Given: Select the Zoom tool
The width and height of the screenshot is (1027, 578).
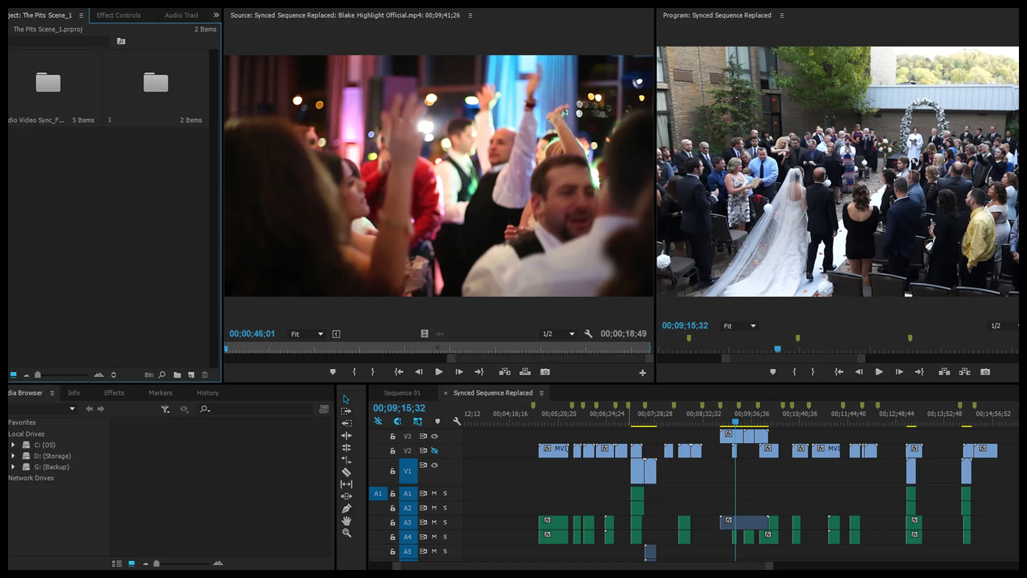Looking at the screenshot, I should point(346,533).
